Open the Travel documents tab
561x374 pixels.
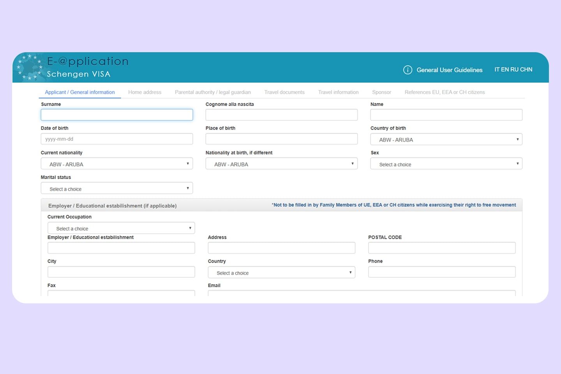coord(284,92)
